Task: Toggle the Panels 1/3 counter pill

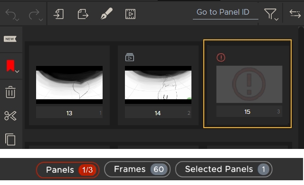Action: (x=67, y=170)
